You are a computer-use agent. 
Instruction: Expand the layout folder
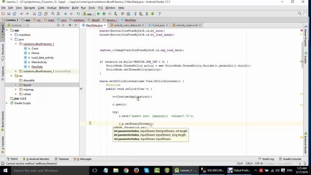[x=16, y=85]
